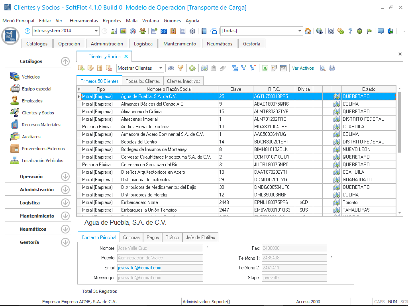Viewport: 408px width, 306px height.
Task: Click the paperclip attachments icon
Action: click(x=223, y=68)
